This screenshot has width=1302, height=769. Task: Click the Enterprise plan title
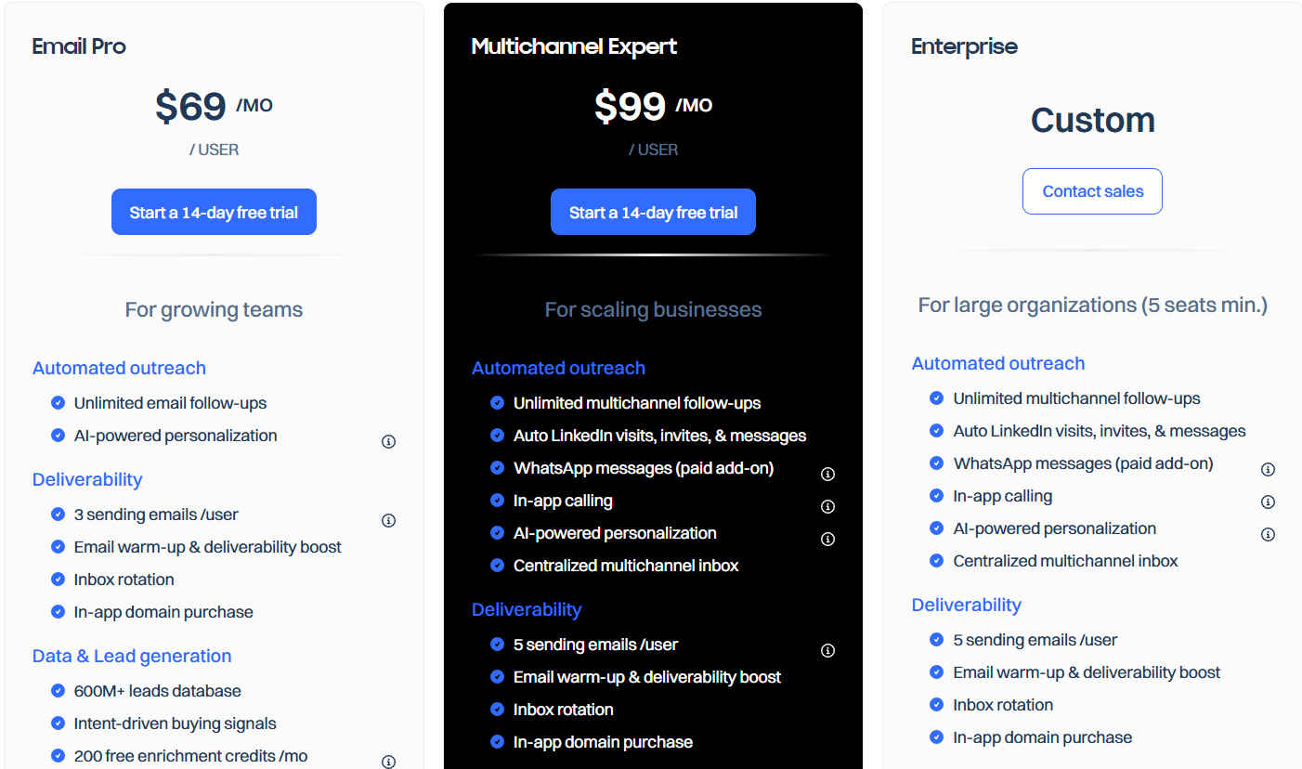point(964,46)
